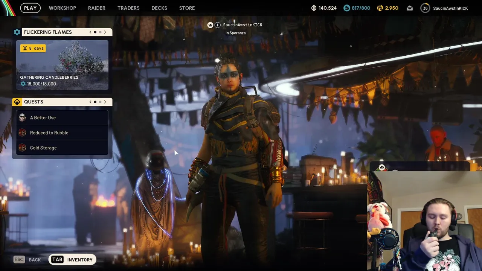Click the Reduced to Rubble quest giver portrait

tap(22, 132)
